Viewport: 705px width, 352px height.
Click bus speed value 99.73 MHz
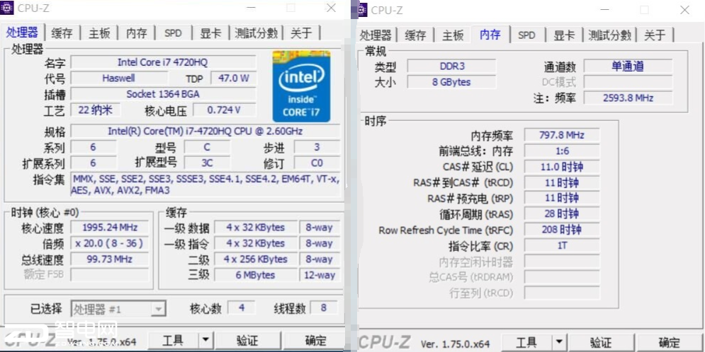click(x=110, y=259)
